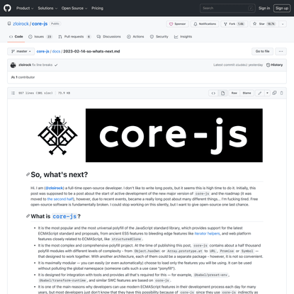Open the GitHub home logo

point(7,8)
